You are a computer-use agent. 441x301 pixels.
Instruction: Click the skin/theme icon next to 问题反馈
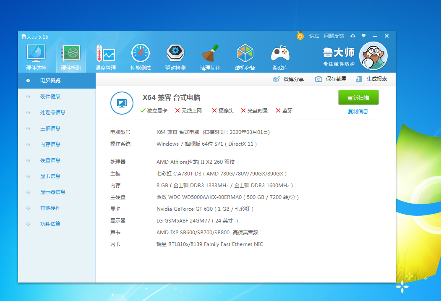click(x=353, y=36)
